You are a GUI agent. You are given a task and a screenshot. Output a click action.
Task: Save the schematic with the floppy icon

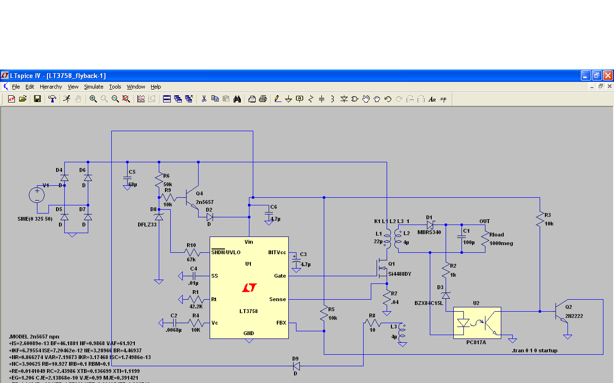tap(37, 99)
